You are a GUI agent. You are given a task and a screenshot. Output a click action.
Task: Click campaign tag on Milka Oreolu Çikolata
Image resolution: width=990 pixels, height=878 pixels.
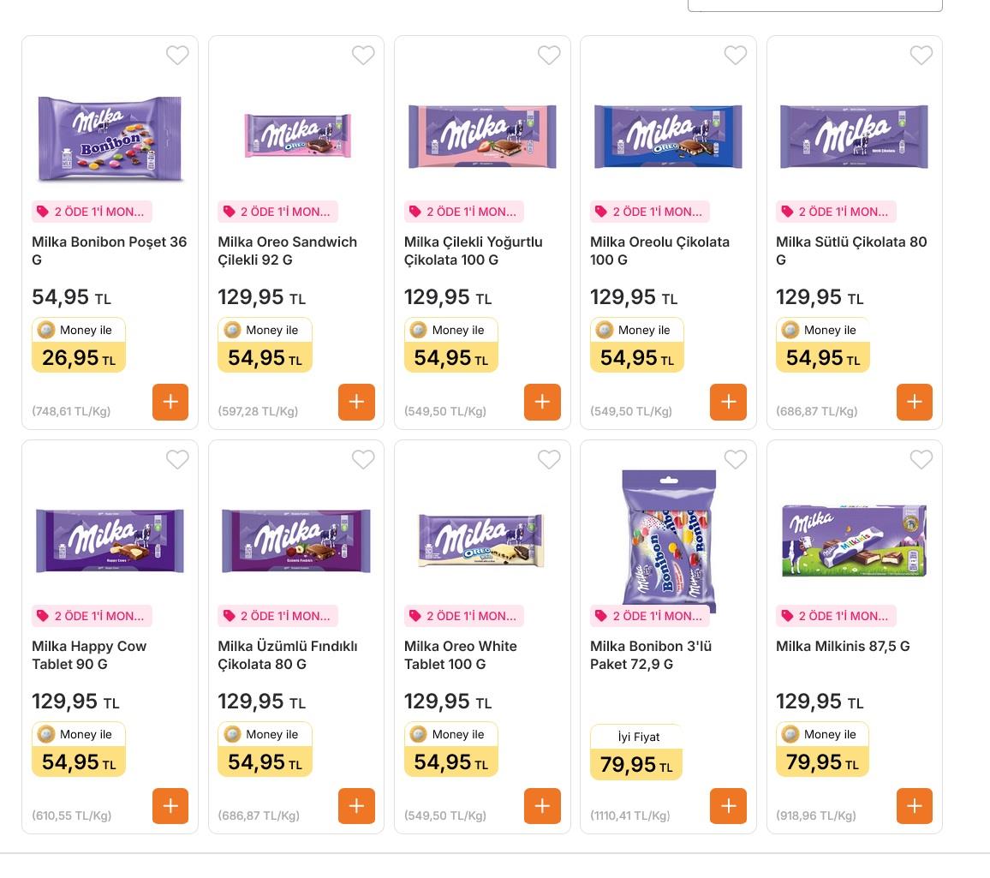(x=649, y=212)
